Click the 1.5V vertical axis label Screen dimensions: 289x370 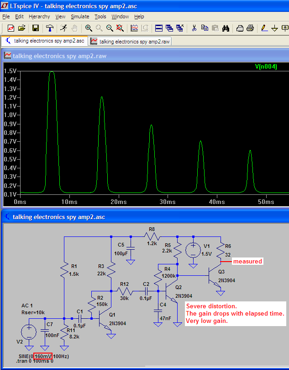pyautogui.click(x=10, y=71)
